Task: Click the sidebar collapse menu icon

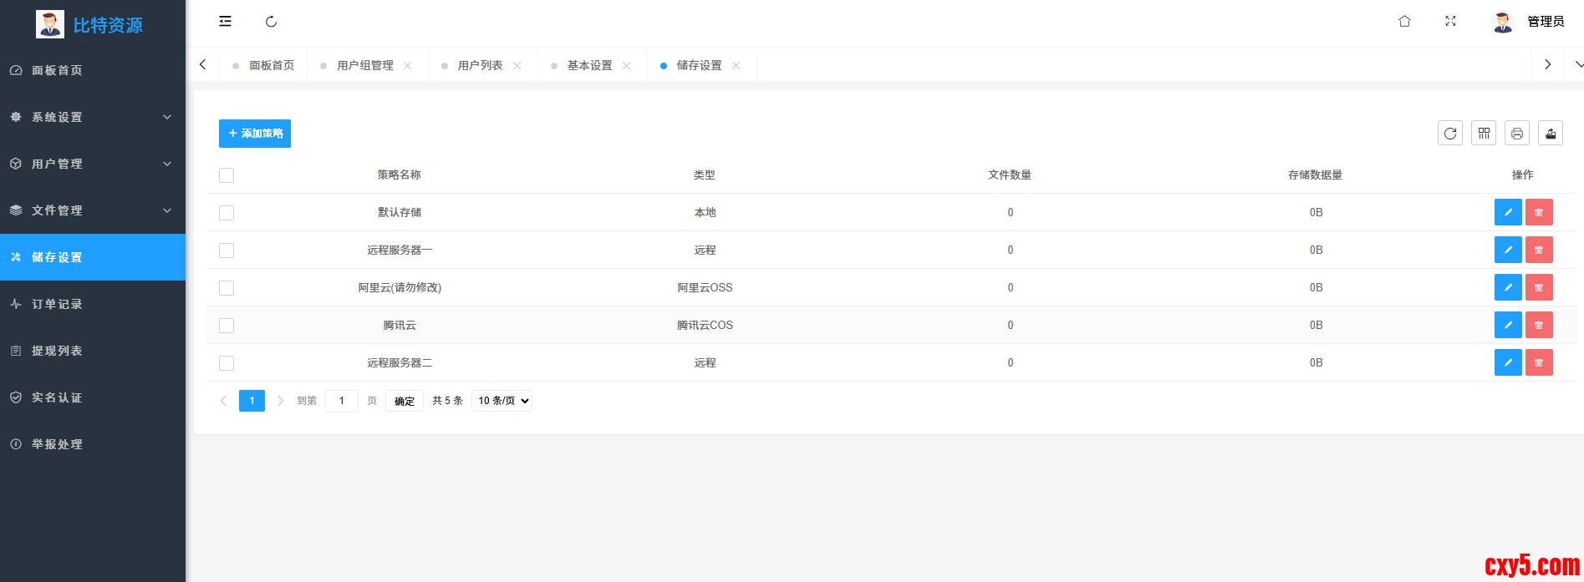Action: pyautogui.click(x=225, y=22)
